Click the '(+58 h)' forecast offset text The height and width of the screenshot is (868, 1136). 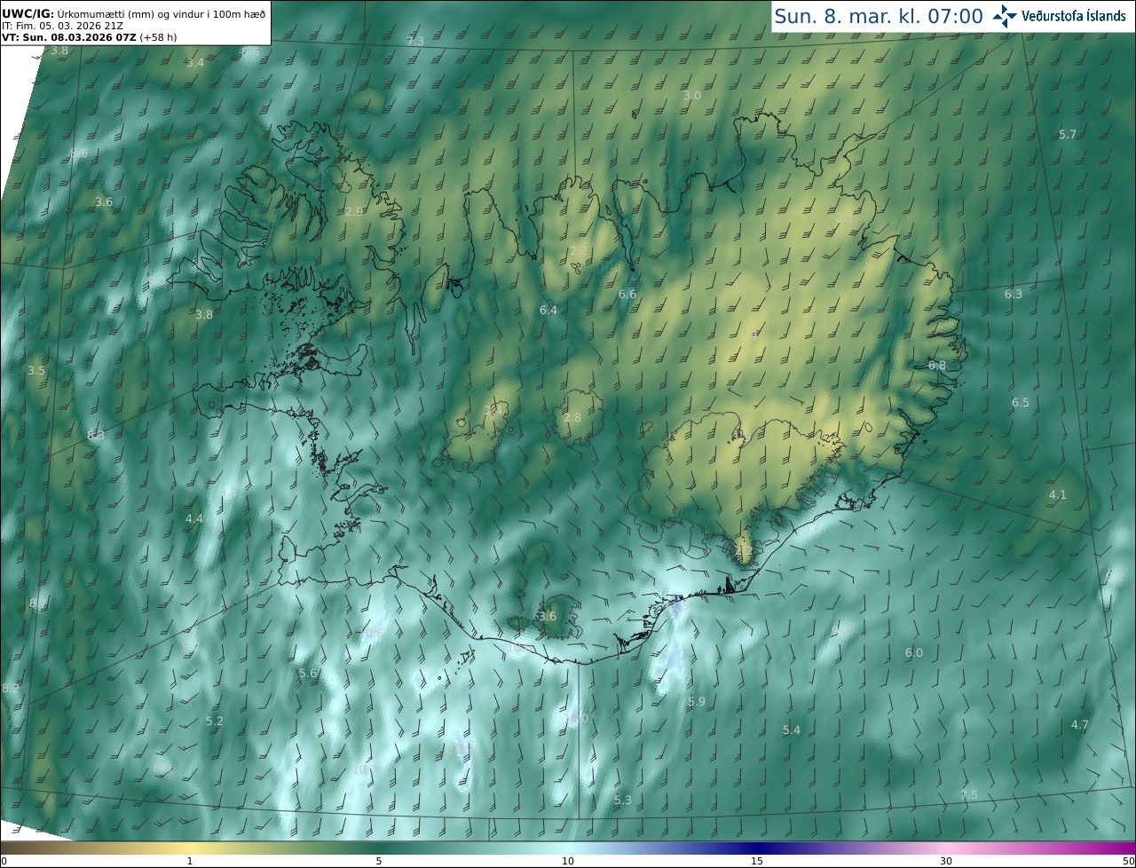click(158, 37)
